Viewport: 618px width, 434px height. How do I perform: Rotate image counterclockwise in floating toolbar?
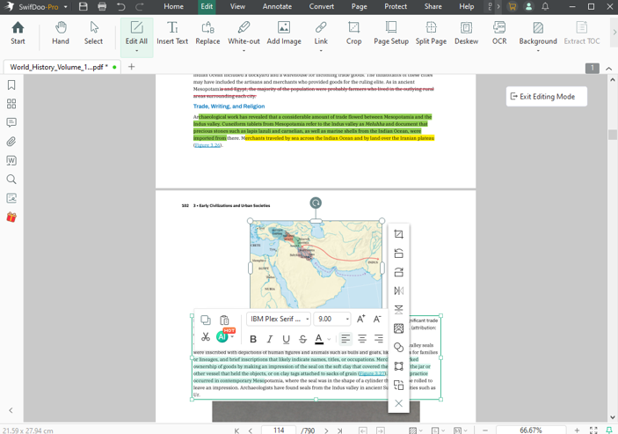pos(398,254)
